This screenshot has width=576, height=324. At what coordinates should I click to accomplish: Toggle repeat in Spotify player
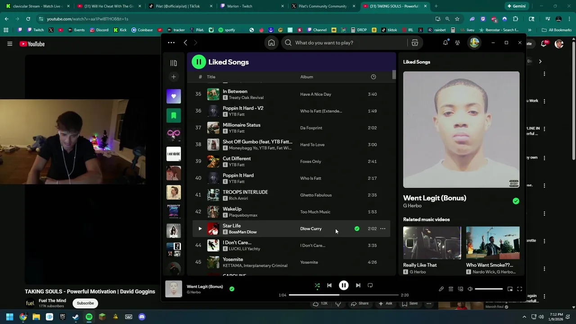[370, 285]
